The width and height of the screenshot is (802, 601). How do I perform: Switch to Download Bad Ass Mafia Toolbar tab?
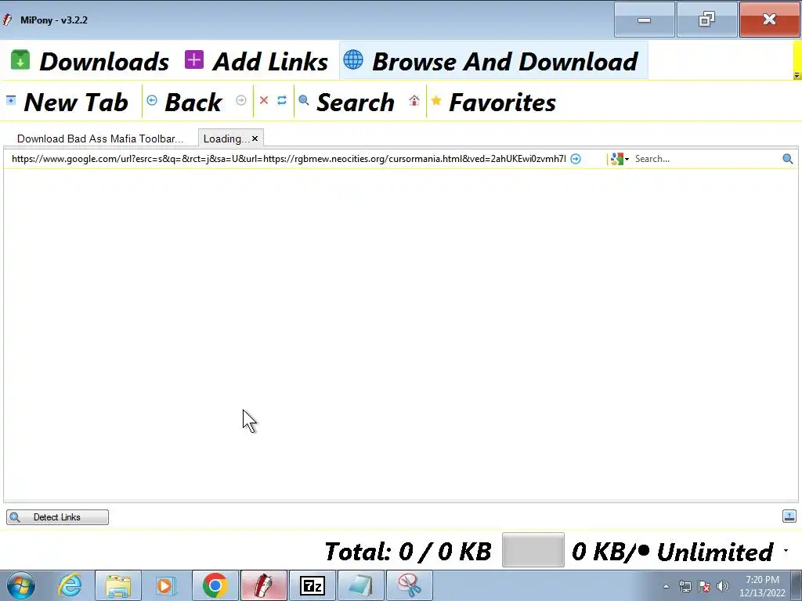100,139
